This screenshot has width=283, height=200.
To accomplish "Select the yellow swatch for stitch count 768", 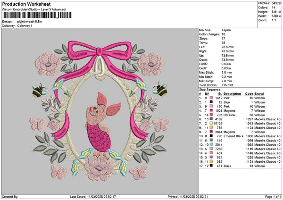I will tap(211, 127).
